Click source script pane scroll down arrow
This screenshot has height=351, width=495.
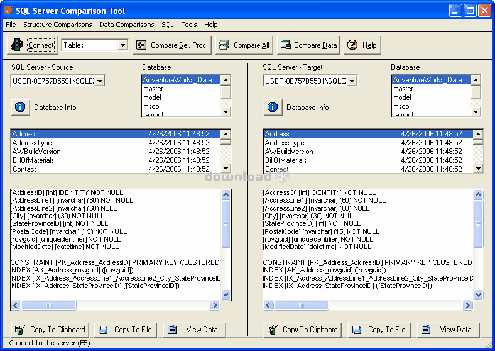(x=226, y=295)
